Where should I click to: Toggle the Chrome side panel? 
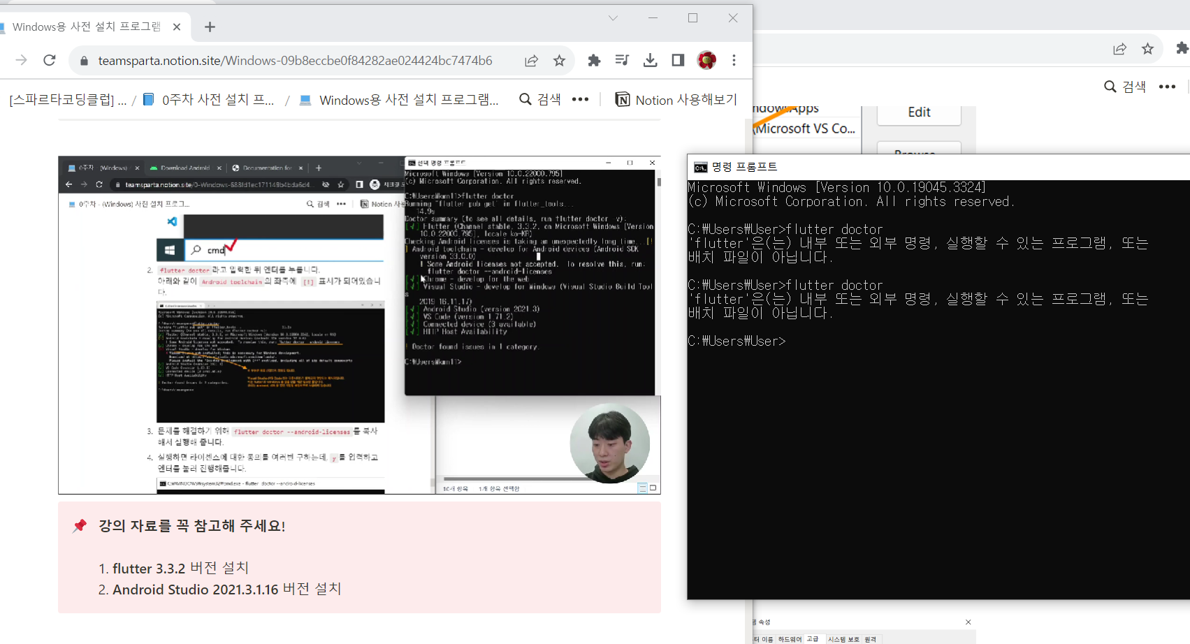pyautogui.click(x=678, y=61)
